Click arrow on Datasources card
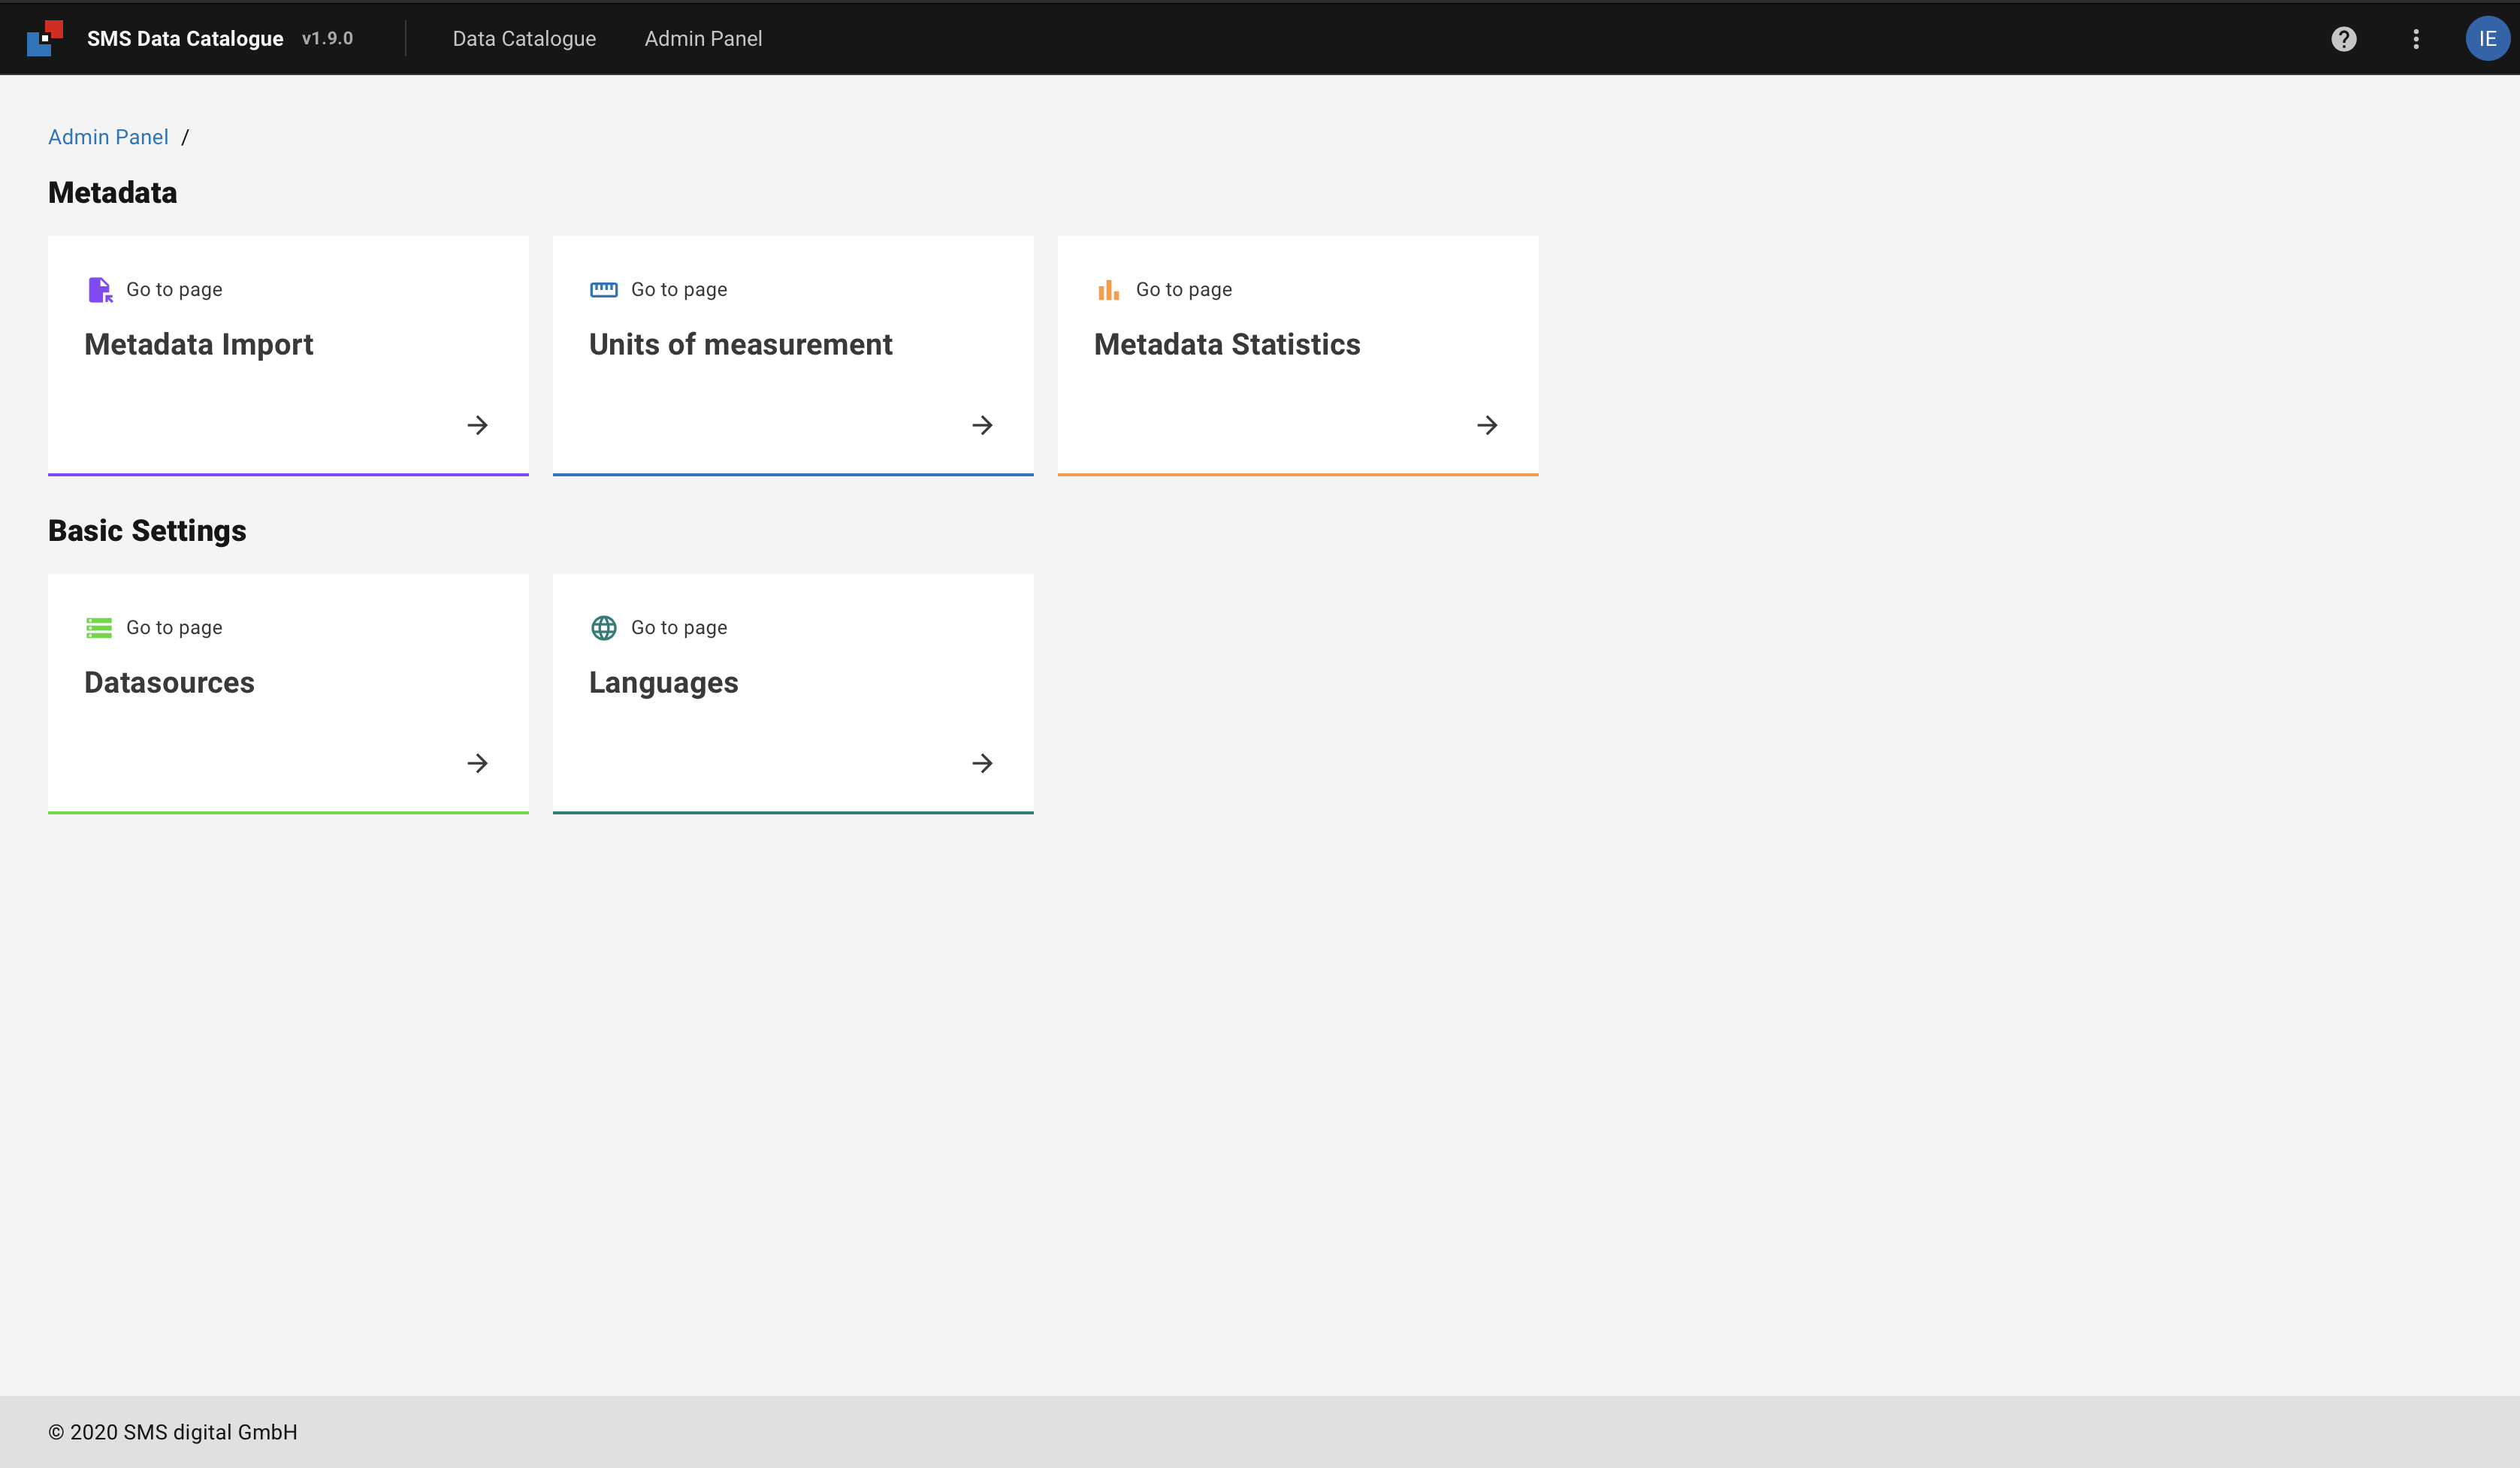 (478, 763)
